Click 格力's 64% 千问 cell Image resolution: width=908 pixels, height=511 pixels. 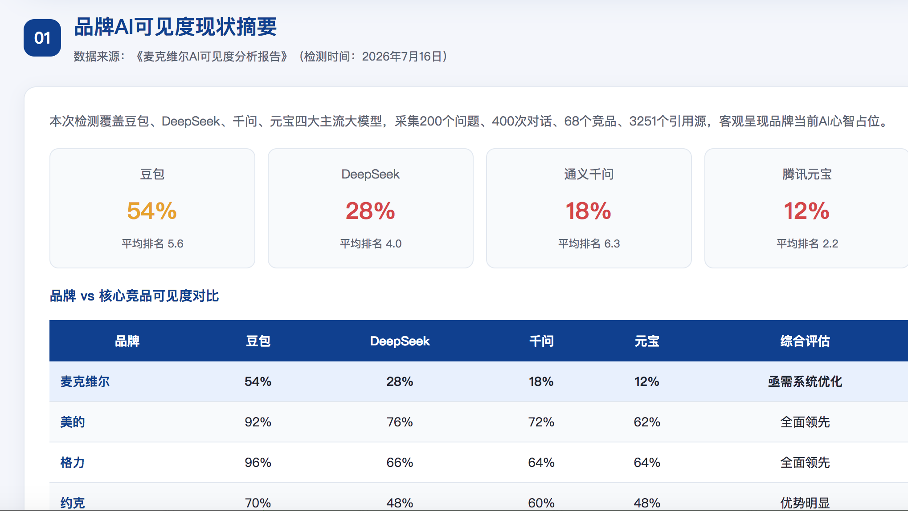541,462
